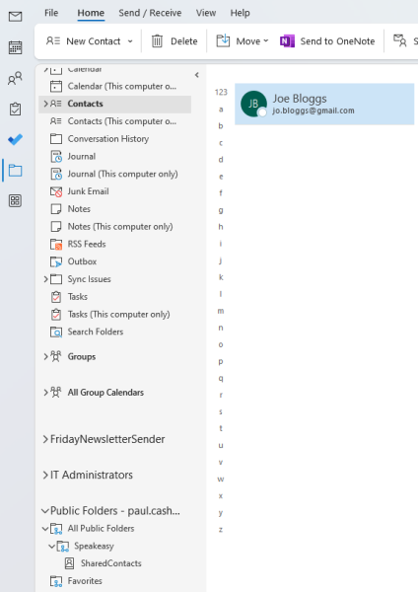Open Contacts (This computer only) folder
This screenshot has width=418, height=592.
pos(114,121)
